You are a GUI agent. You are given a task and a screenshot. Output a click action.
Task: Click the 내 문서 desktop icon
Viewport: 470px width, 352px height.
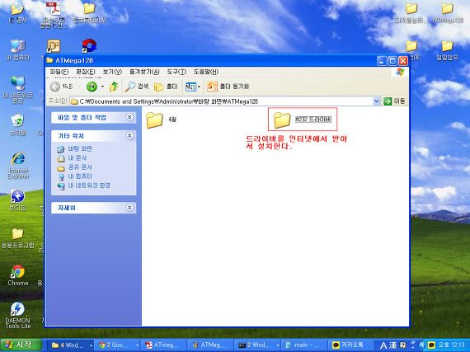pos(17,12)
